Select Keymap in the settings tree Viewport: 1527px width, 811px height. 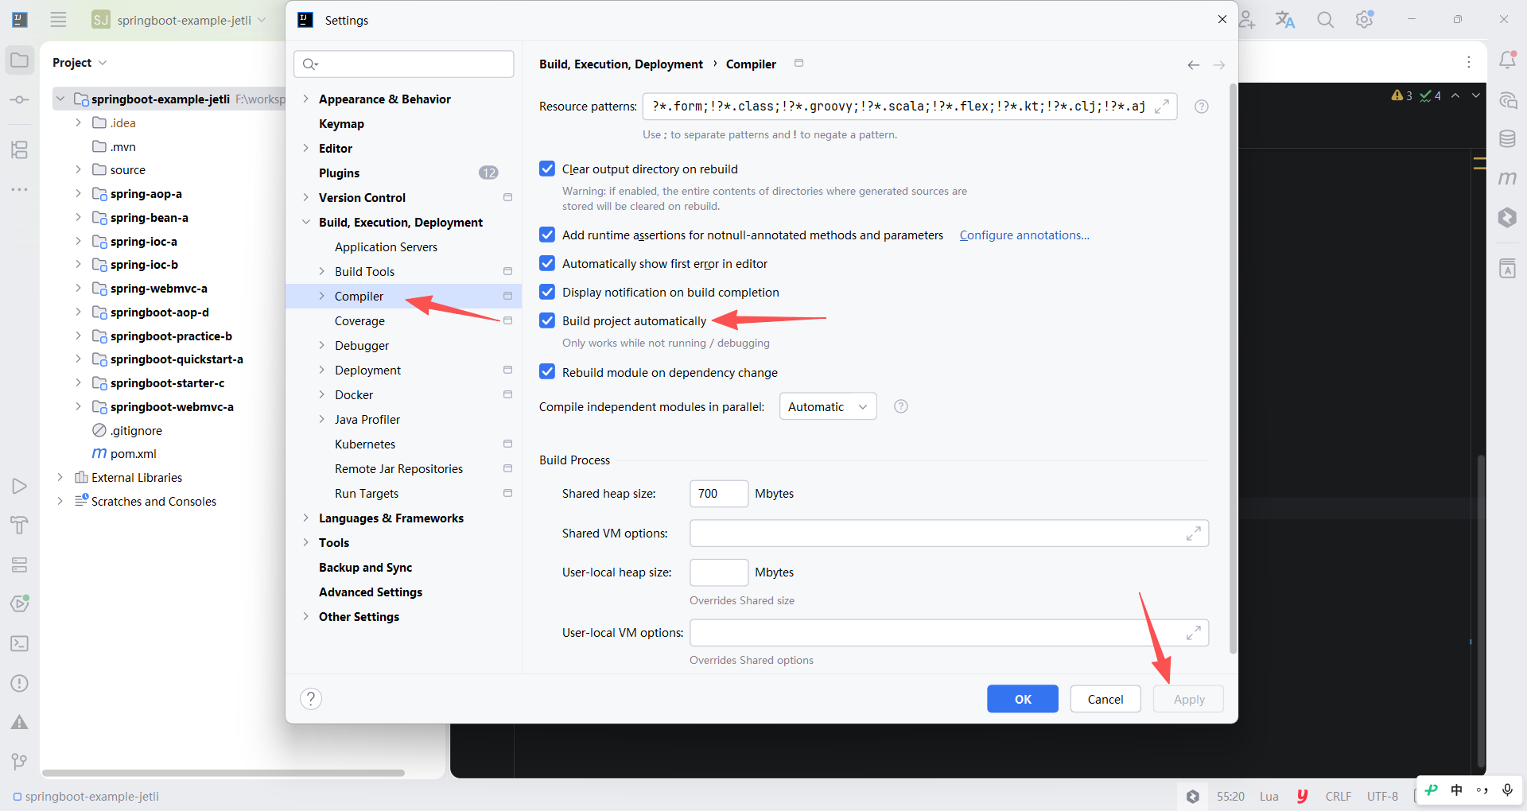click(341, 124)
